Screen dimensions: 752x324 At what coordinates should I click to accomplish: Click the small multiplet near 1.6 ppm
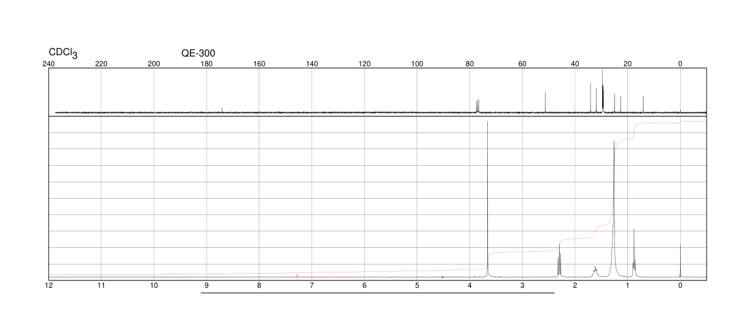595,271
